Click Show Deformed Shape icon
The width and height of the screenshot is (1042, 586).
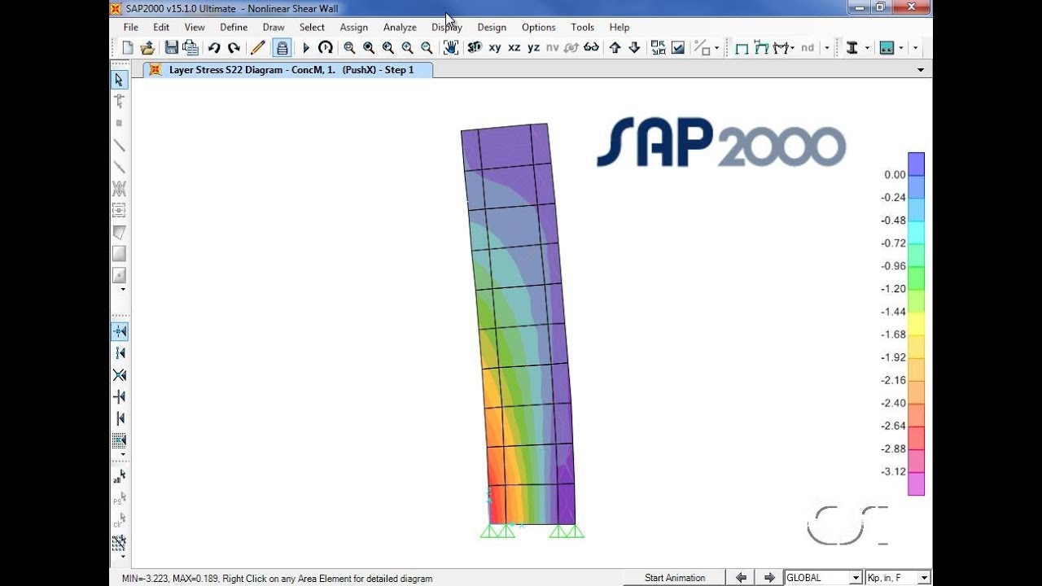[761, 48]
